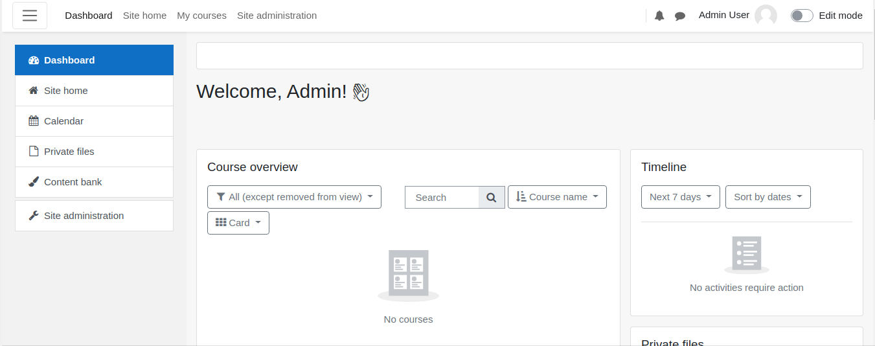Click the Calendar icon in sidebar

[34, 121]
